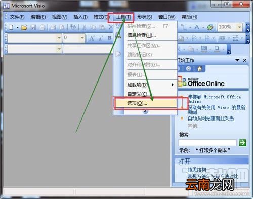Image resolution: width=253 pixels, height=199 pixels.
Task: Click the spelling check toolbar icon
Action: pyautogui.click(x=73, y=27)
